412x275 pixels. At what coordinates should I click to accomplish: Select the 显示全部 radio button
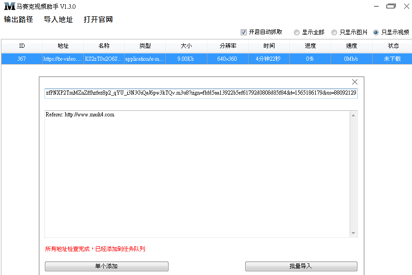click(x=297, y=32)
